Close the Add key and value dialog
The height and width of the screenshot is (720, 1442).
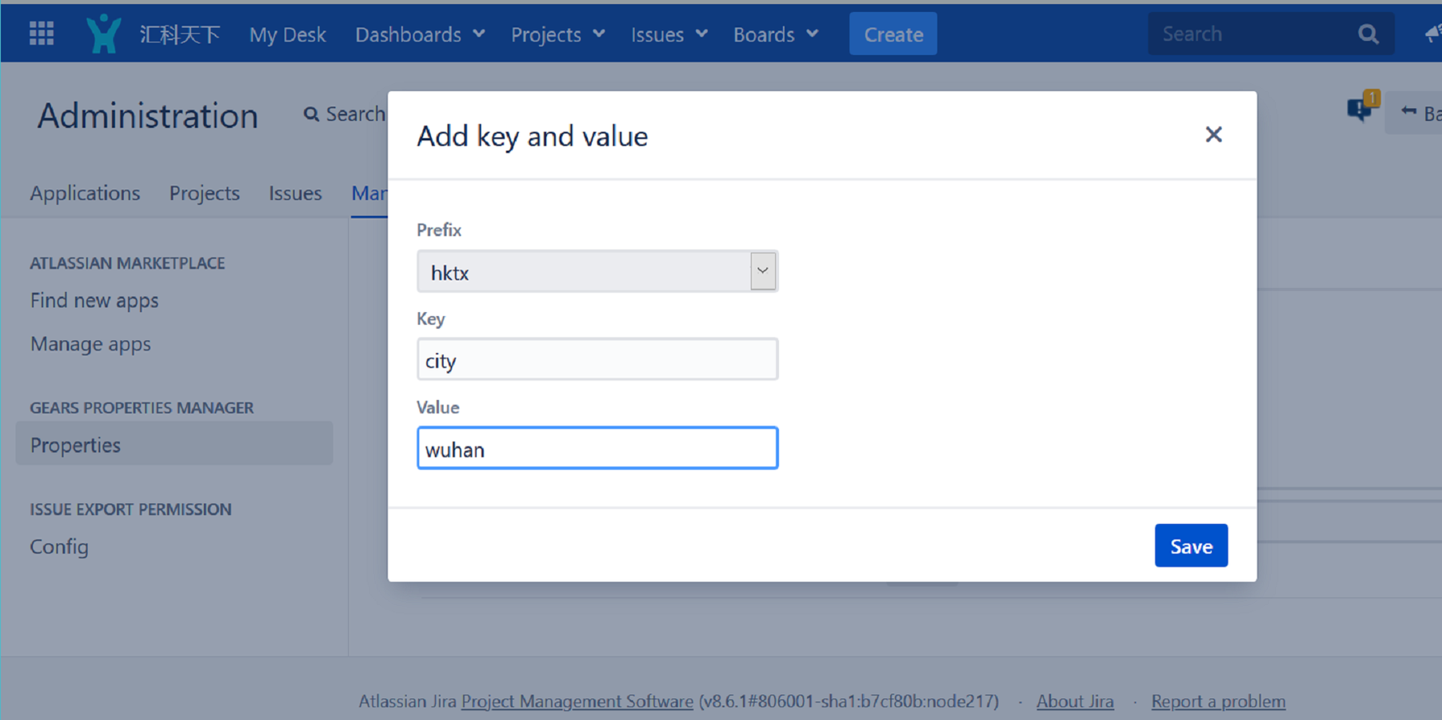click(x=1213, y=134)
